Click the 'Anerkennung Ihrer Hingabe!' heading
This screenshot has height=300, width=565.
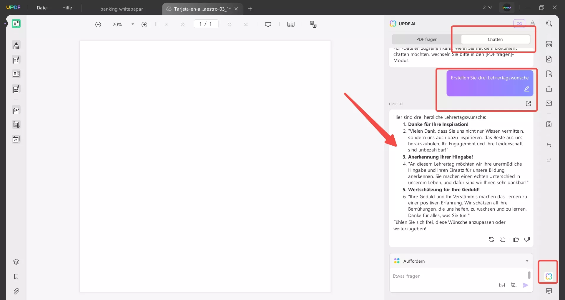pos(441,157)
